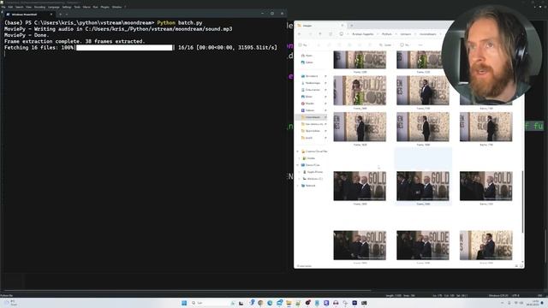Open the Windows Start menu
The height and width of the screenshot is (308, 548).
(x=184, y=303)
